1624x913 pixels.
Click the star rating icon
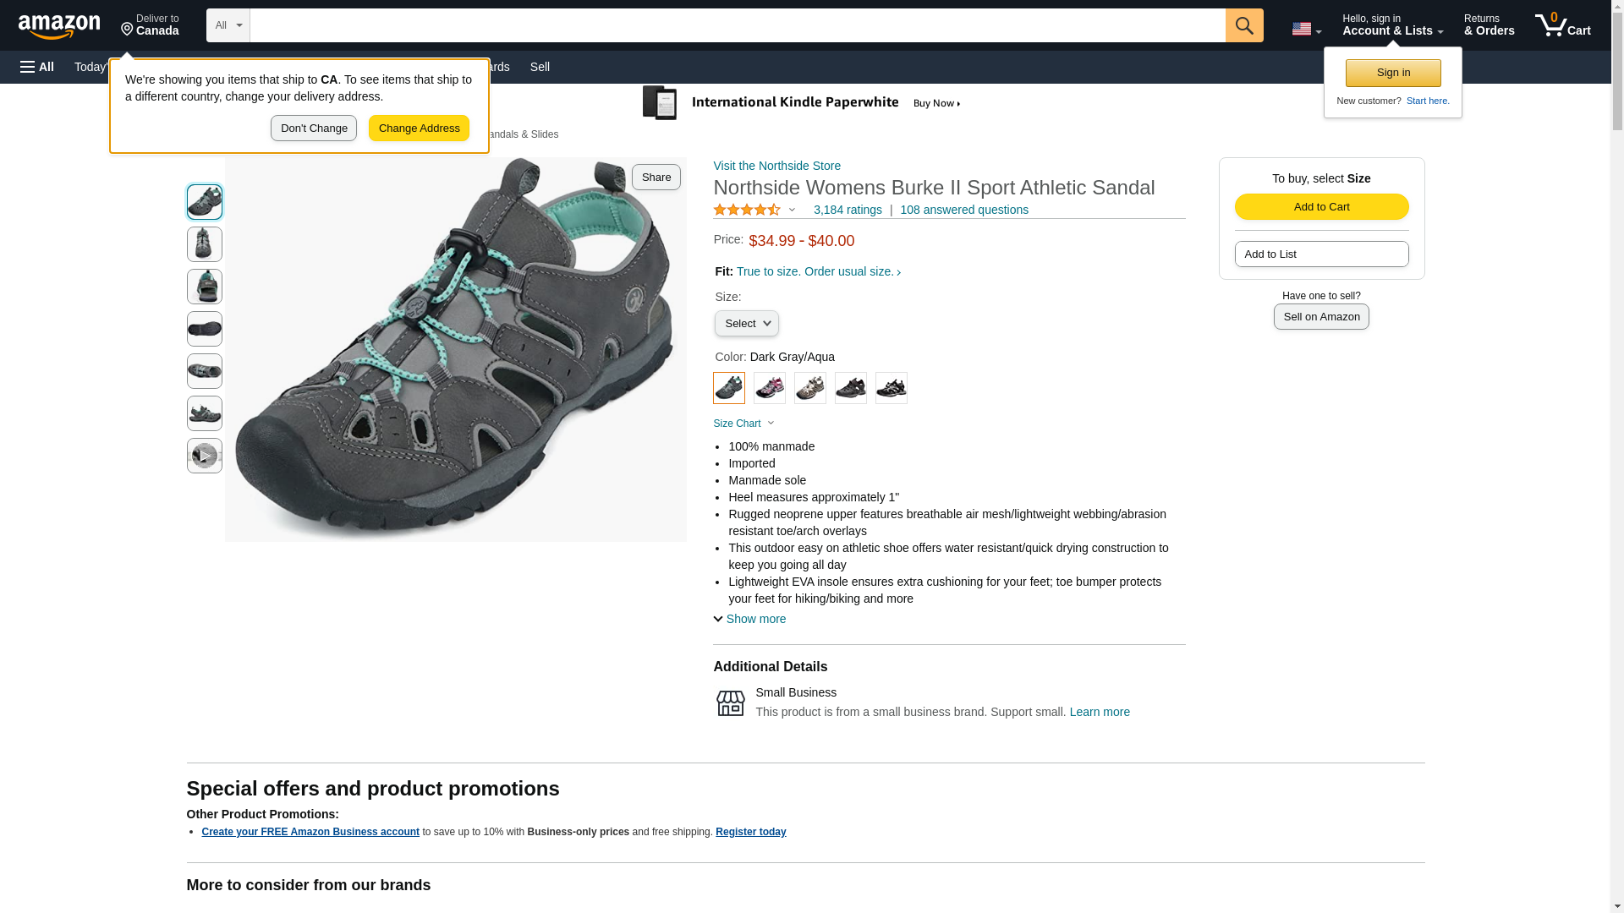(x=747, y=210)
